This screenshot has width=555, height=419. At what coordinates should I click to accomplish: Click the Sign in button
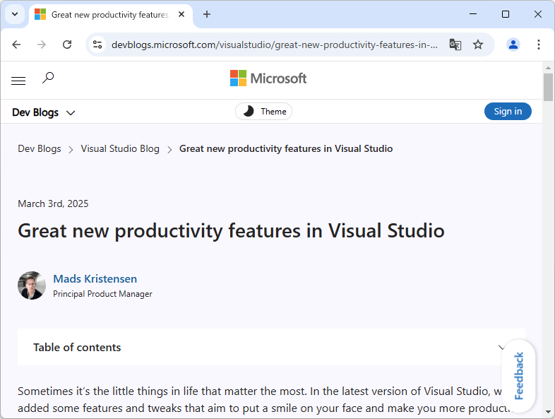(x=508, y=112)
